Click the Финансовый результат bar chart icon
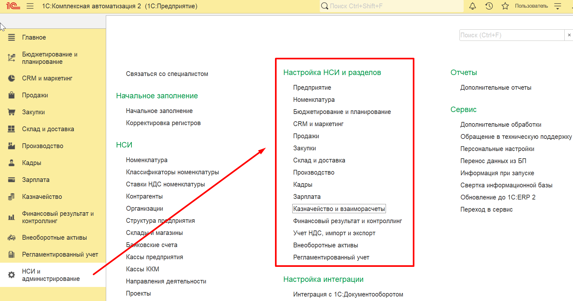Image resolution: width=573 pixels, height=301 pixels. 12,217
